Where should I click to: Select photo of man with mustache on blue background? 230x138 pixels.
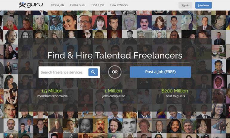pyautogui.click(x=144, y=23)
